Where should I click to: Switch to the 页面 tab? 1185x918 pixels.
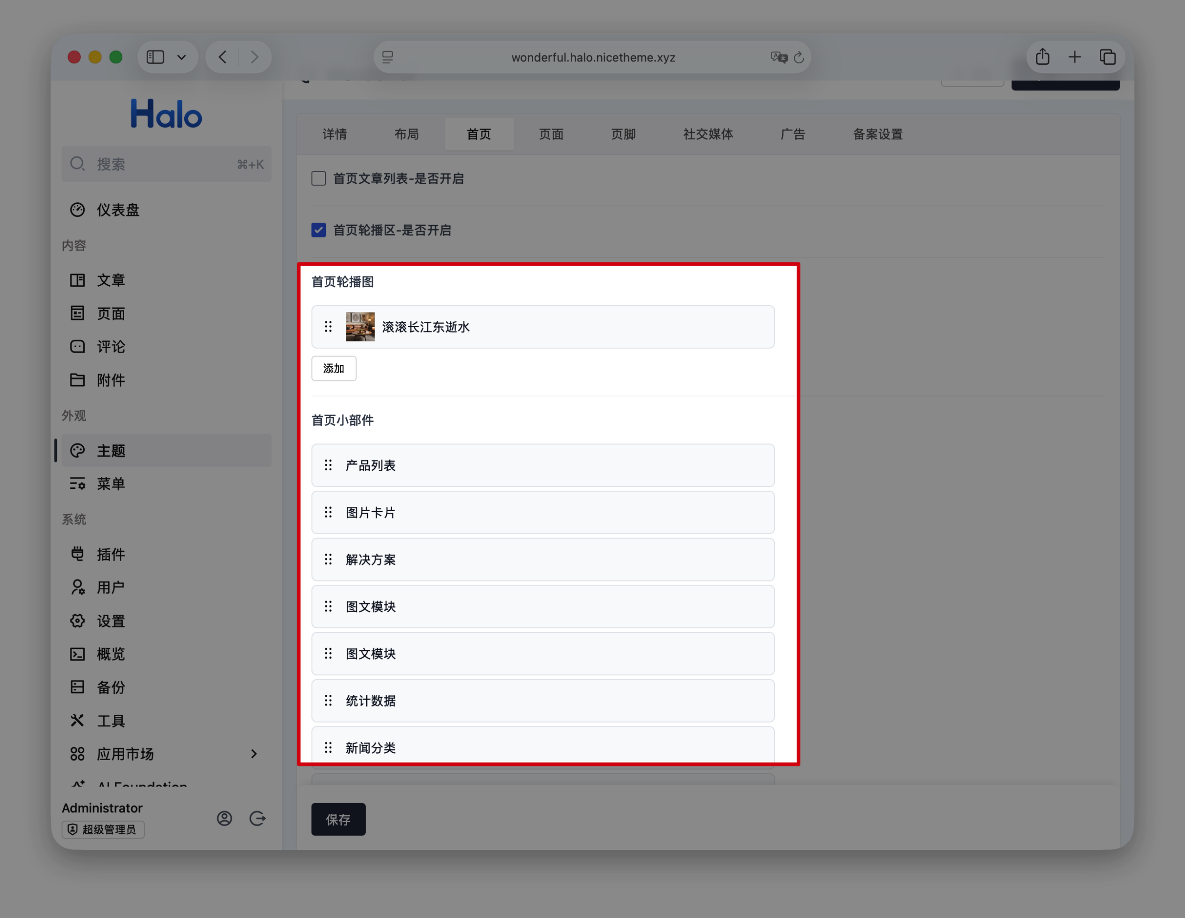tap(551, 134)
